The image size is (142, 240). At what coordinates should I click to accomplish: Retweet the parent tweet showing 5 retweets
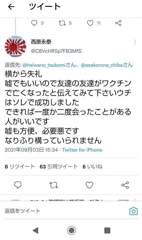62,23
